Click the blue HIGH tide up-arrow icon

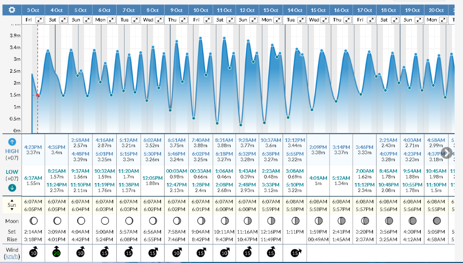12,142
